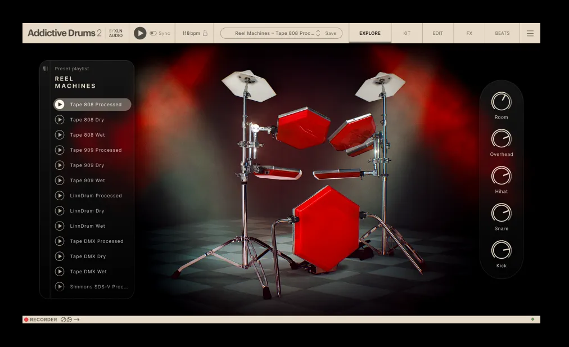Click the green status indicator in bottom bar
This screenshot has height=347, width=569.
click(532, 319)
